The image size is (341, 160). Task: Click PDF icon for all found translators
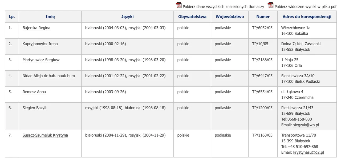(178, 5)
